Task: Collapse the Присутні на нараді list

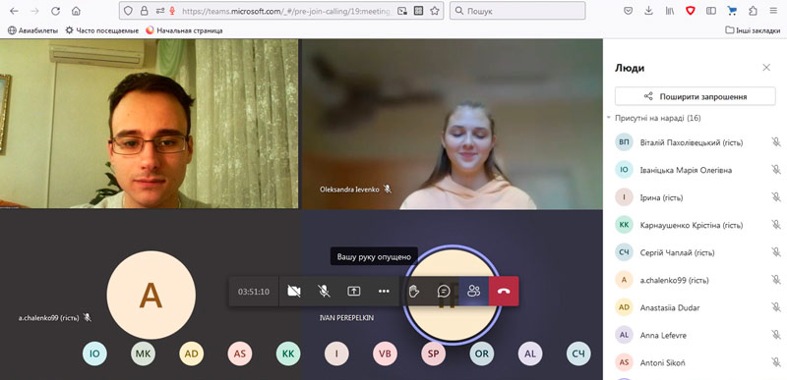Action: [x=609, y=119]
